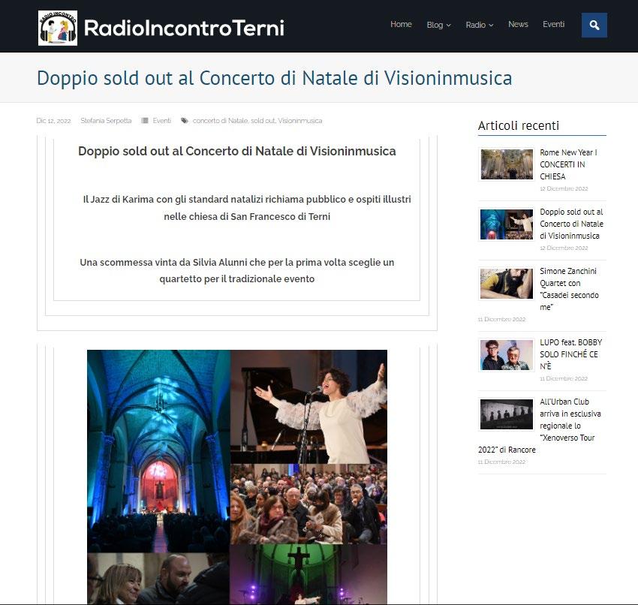Click the paragraph about Il Jazz di Karima
Screen dimensions: 638x605
(x=247, y=207)
